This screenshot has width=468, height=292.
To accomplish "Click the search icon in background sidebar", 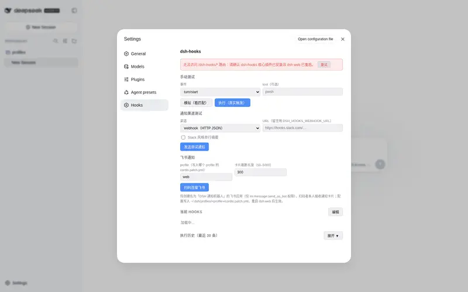I will [x=56, y=41].
